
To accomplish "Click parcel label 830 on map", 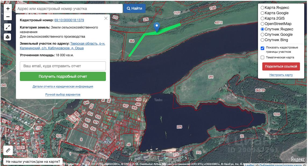I will 93,129.
